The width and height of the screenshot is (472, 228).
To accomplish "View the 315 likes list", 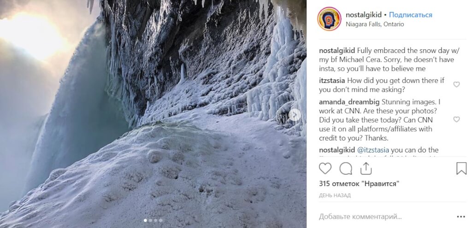I will click(359, 184).
